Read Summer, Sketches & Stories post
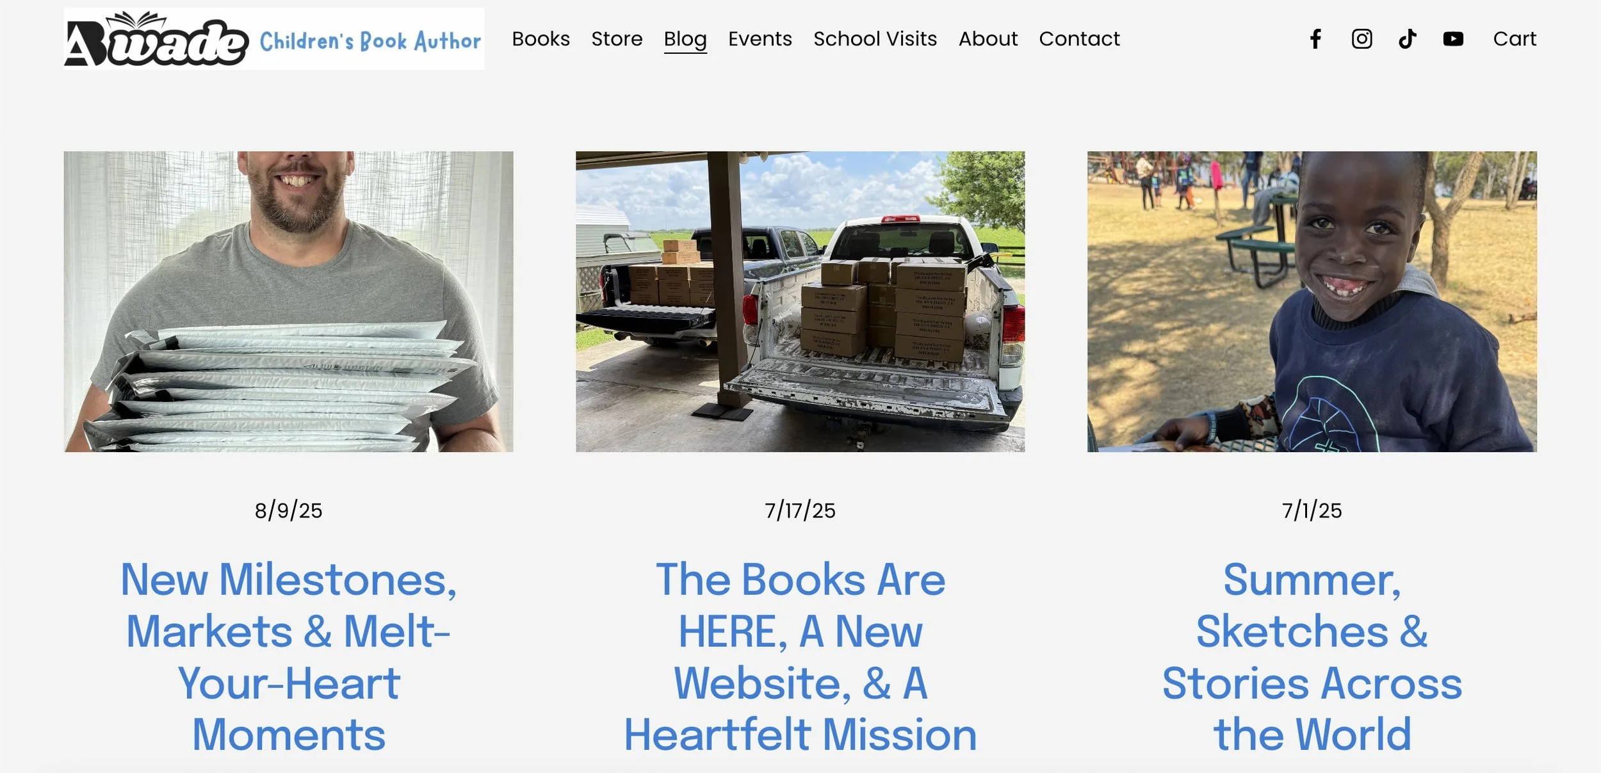The image size is (1601, 773). (1312, 657)
